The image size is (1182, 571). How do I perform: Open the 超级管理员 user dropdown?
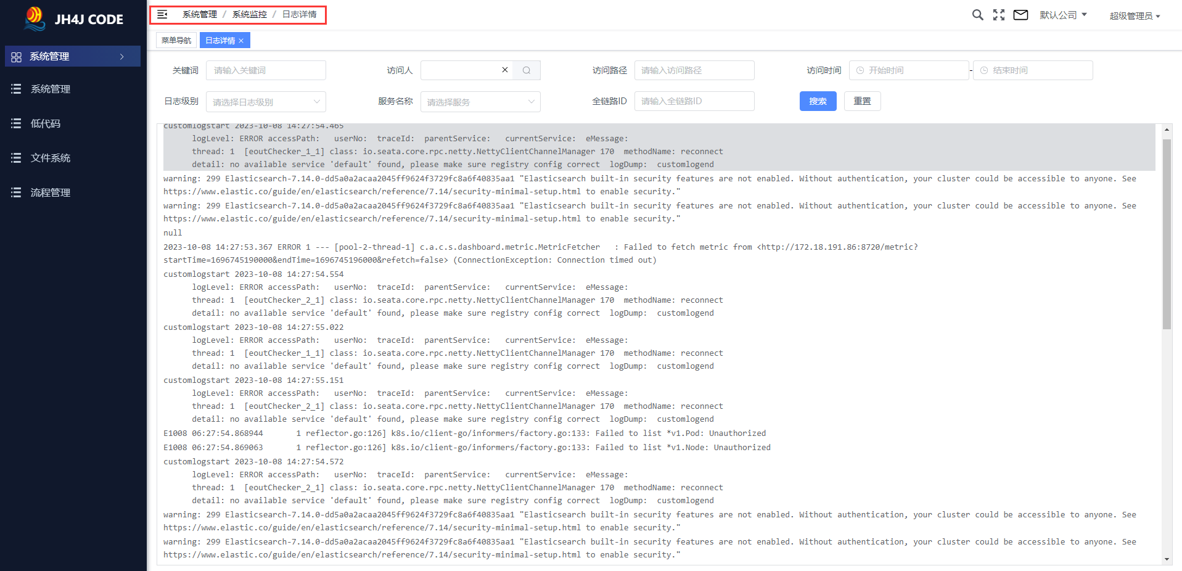[x=1135, y=16]
